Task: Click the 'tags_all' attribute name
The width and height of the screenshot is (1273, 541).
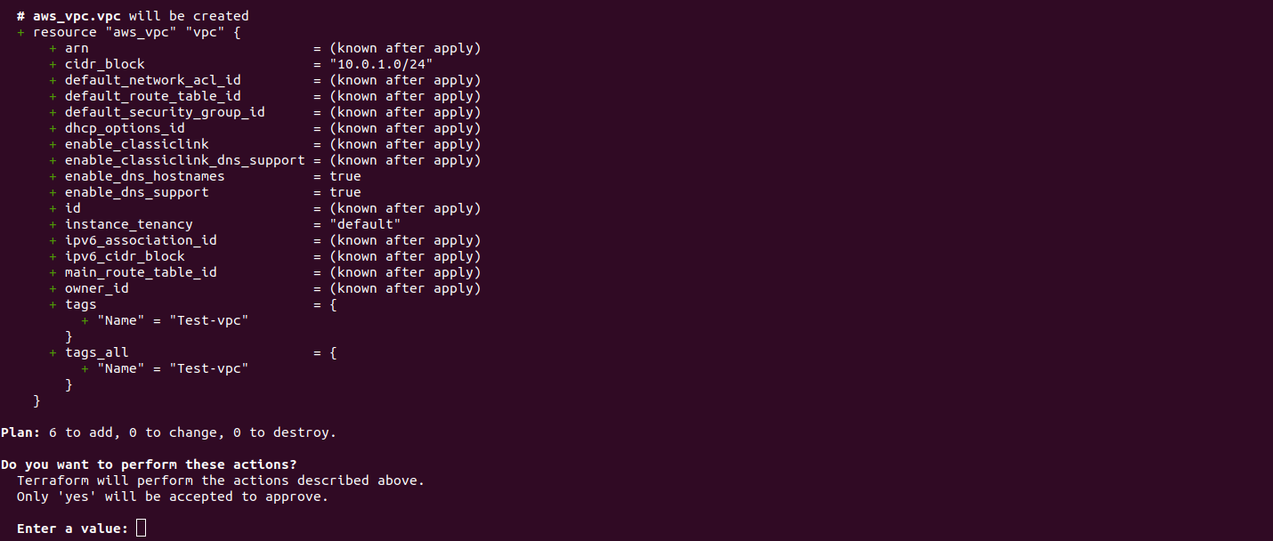Action: click(x=97, y=352)
